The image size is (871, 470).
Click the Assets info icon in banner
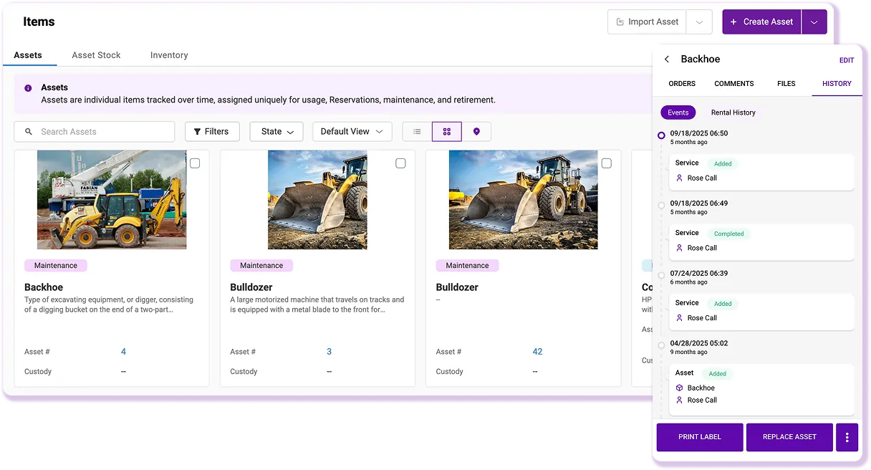coord(28,88)
